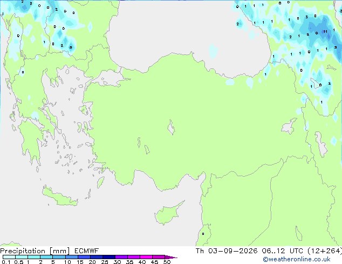Click the 0.5–1 mm legend color swatch
The image size is (342, 264).
point(22,257)
